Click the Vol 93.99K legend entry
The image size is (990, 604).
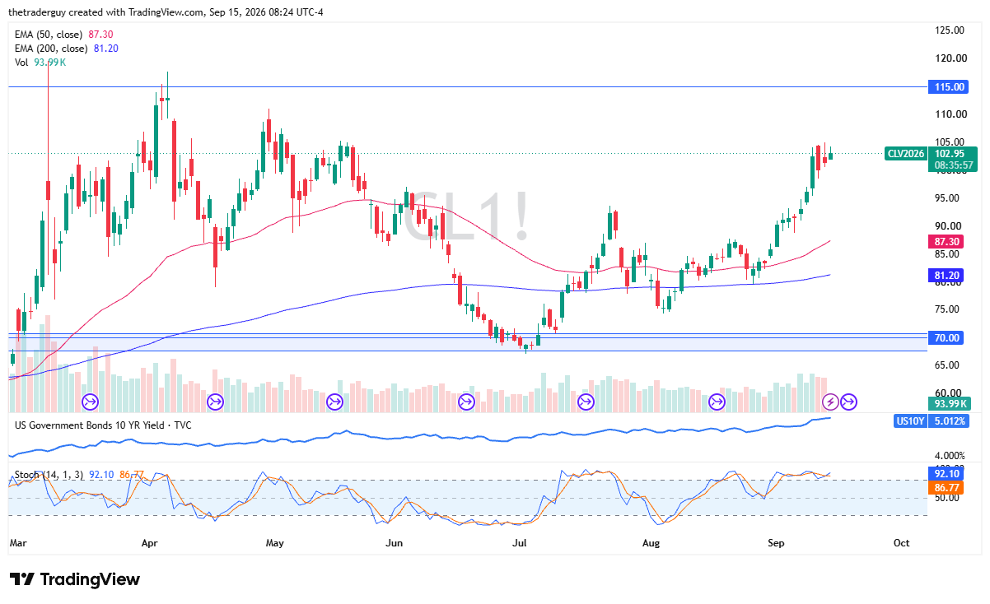pos(42,63)
